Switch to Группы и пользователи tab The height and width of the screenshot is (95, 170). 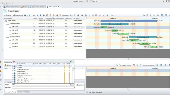coord(37,7)
